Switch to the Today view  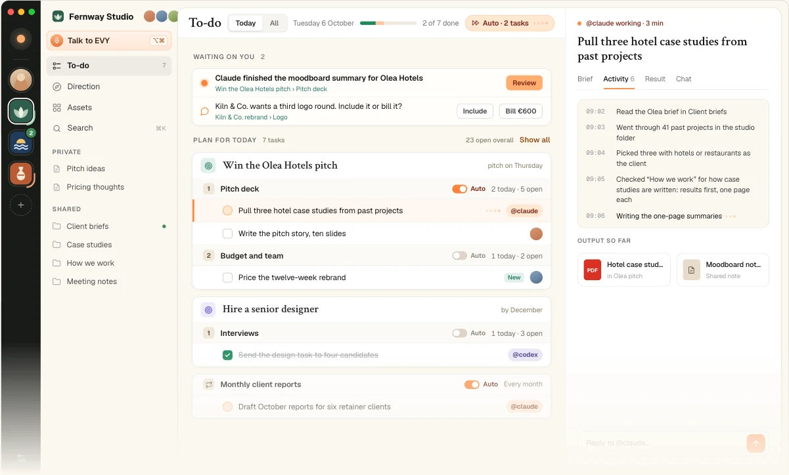[246, 23]
